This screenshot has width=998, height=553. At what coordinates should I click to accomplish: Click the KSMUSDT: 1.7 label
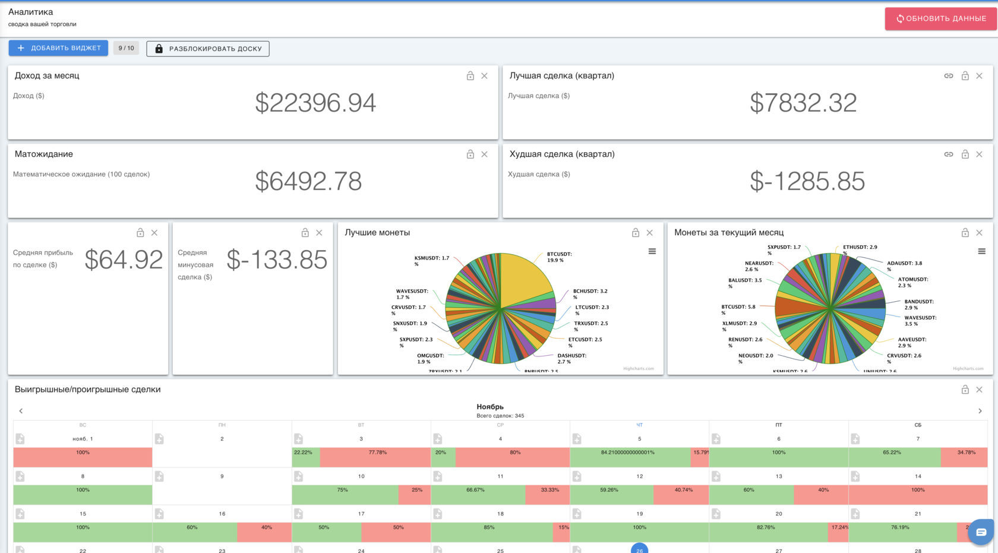pyautogui.click(x=432, y=261)
